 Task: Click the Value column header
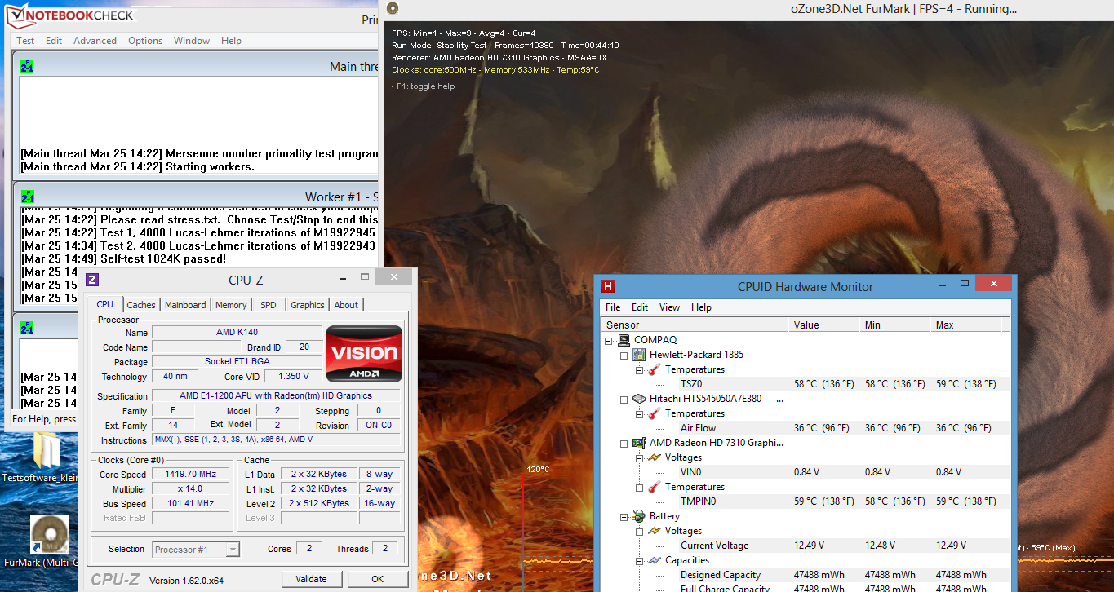825,325
